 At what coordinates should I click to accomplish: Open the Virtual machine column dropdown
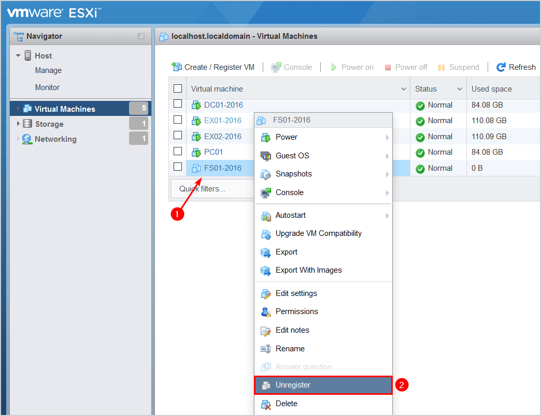click(403, 89)
